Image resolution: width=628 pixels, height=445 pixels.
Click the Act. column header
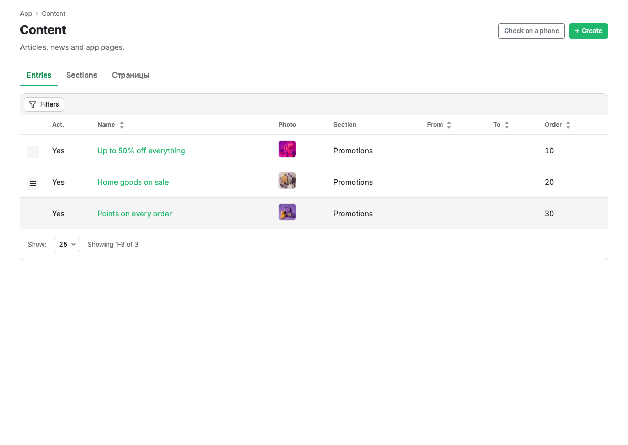58,125
